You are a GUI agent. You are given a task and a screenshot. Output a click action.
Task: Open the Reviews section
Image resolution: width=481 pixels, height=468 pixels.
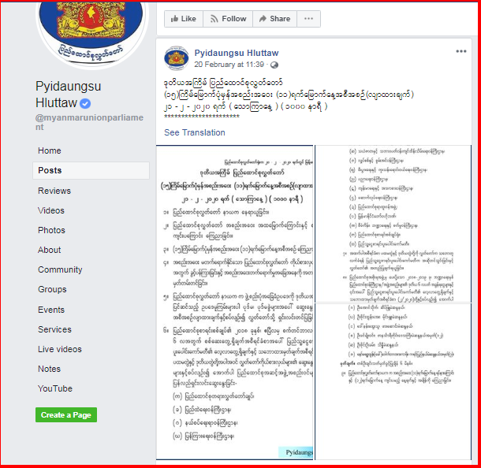click(x=54, y=191)
